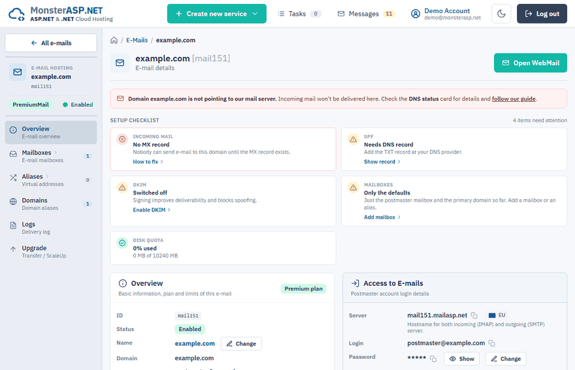Click the SPF warning triangle icon
This screenshot has width=575, height=370.
click(x=353, y=139)
